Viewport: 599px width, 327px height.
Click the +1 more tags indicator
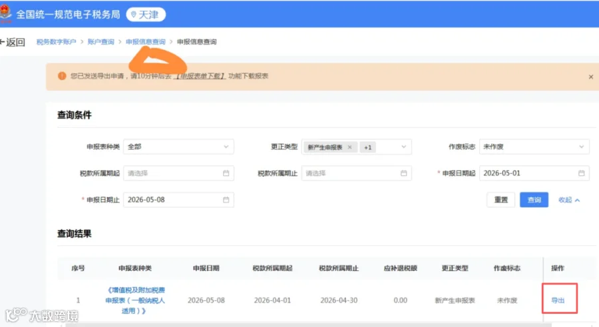tap(367, 147)
